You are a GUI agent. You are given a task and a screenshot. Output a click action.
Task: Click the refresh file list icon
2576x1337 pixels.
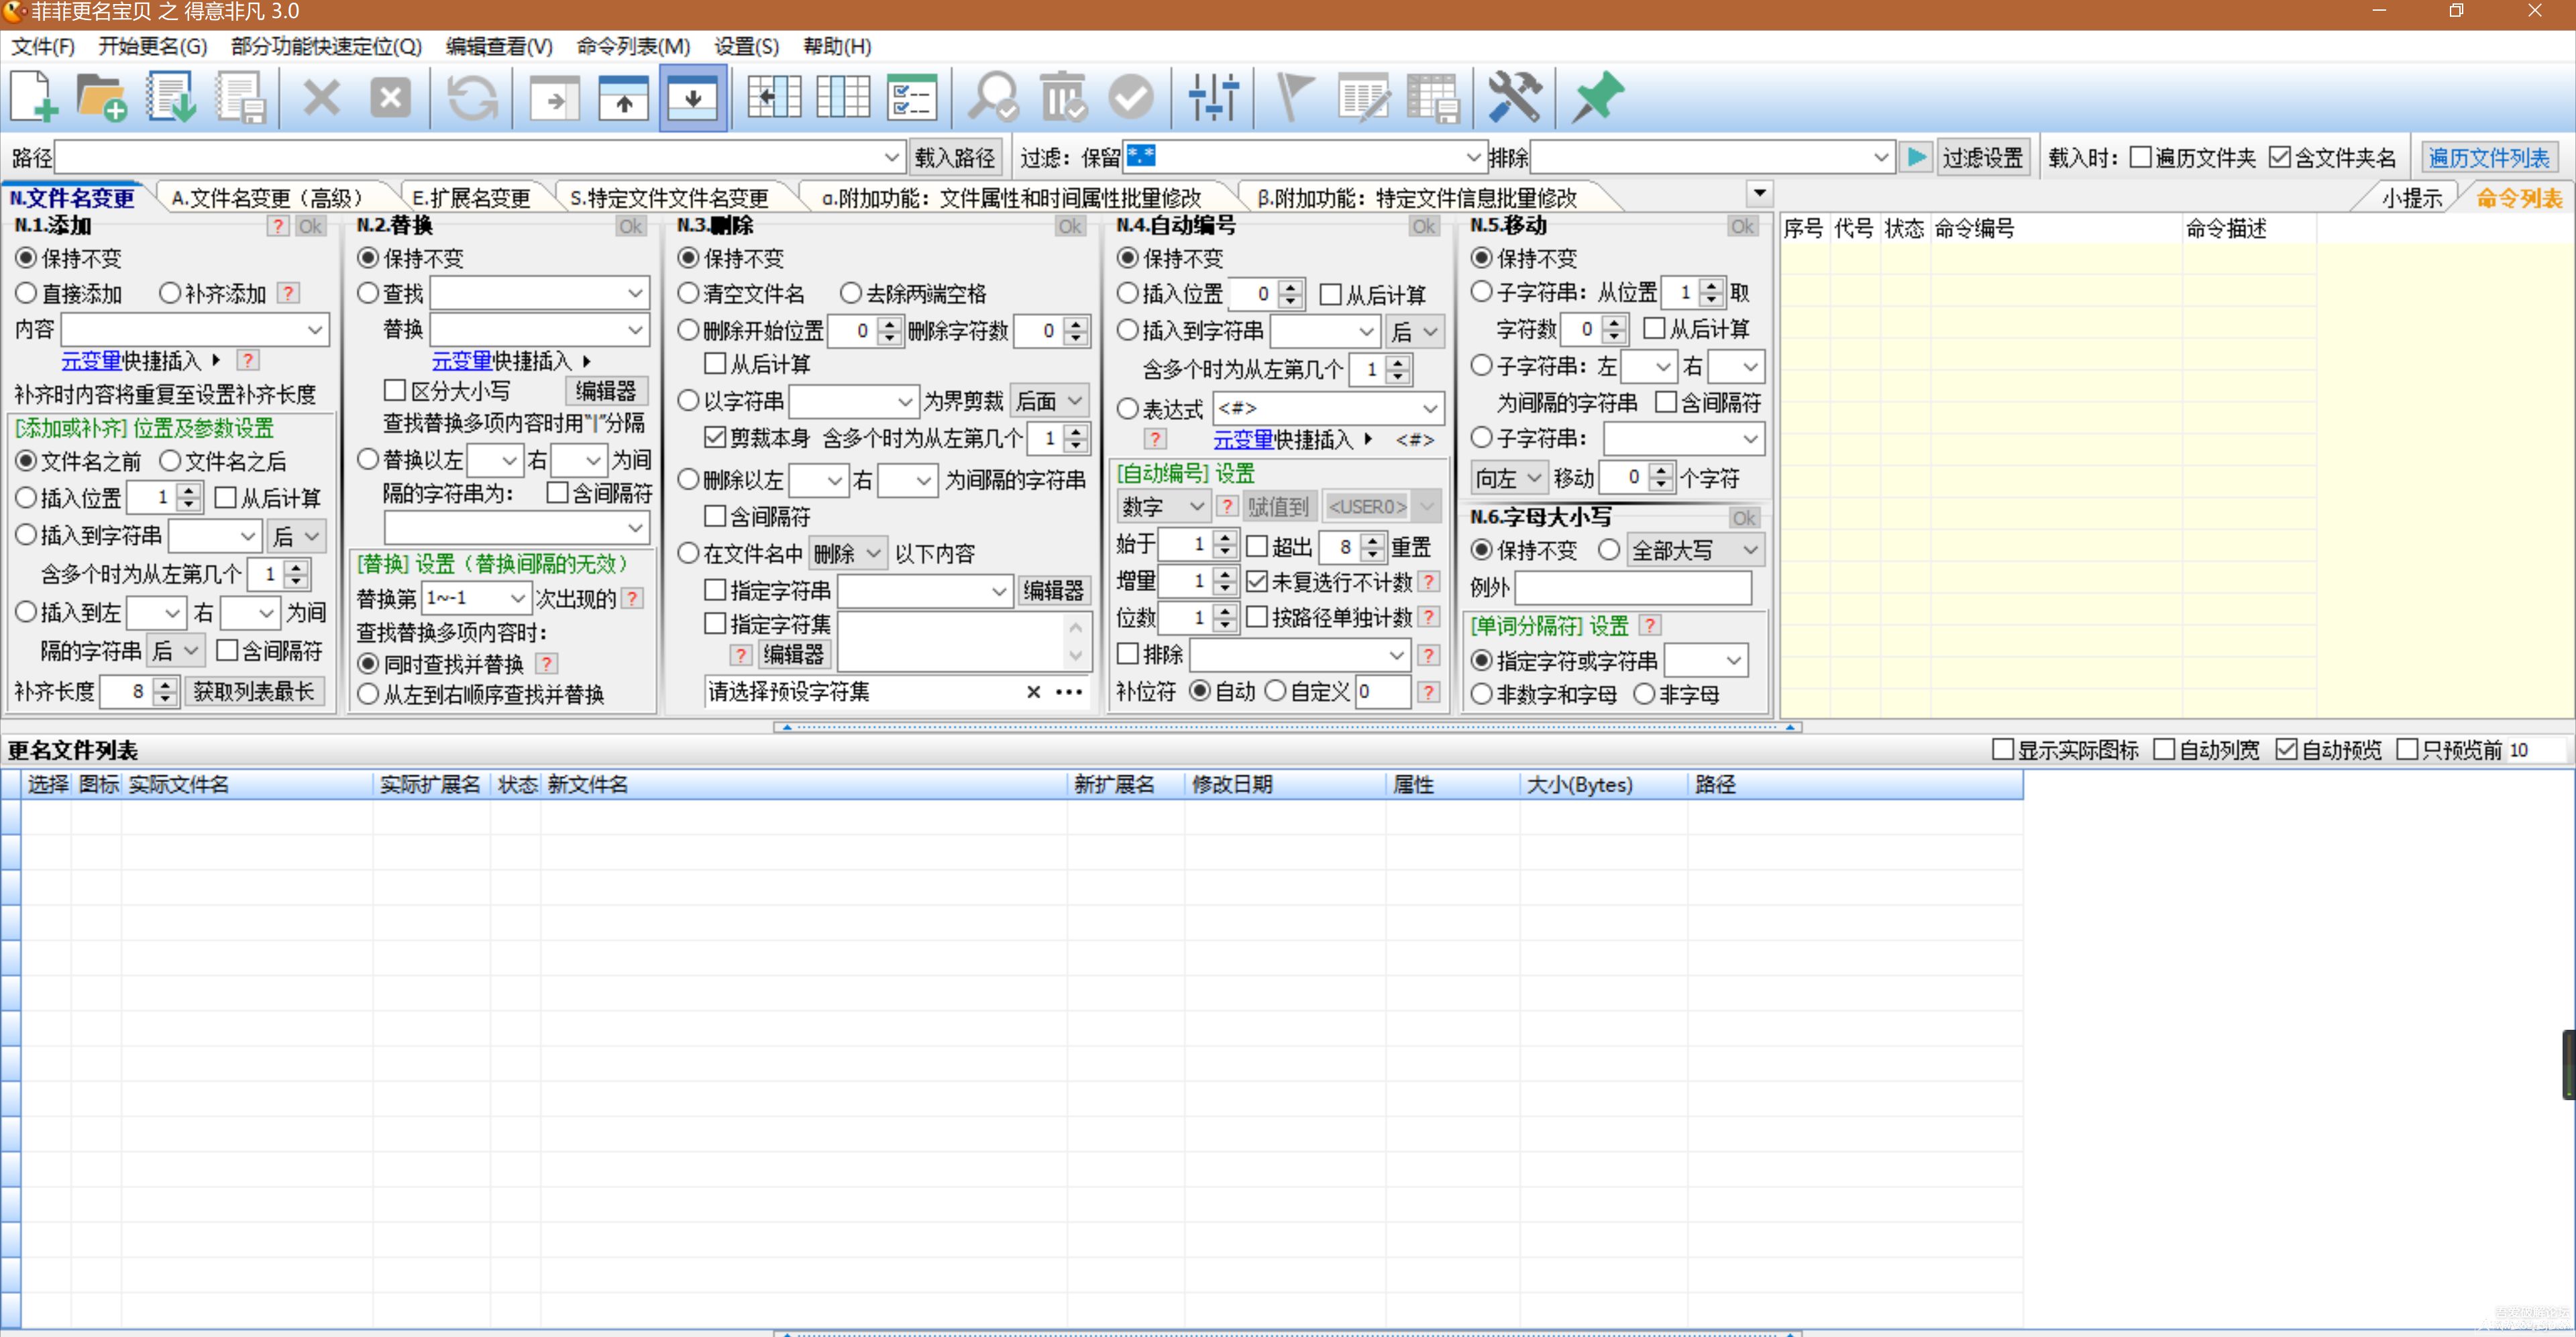pos(471,96)
